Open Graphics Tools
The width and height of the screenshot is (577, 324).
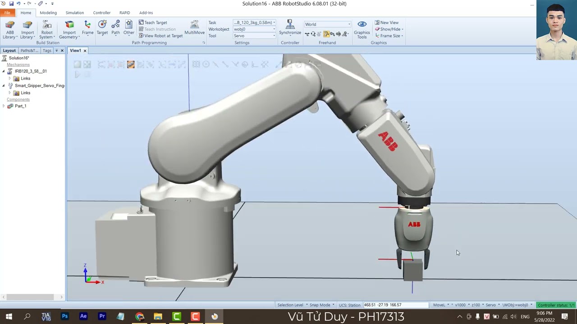(x=362, y=30)
